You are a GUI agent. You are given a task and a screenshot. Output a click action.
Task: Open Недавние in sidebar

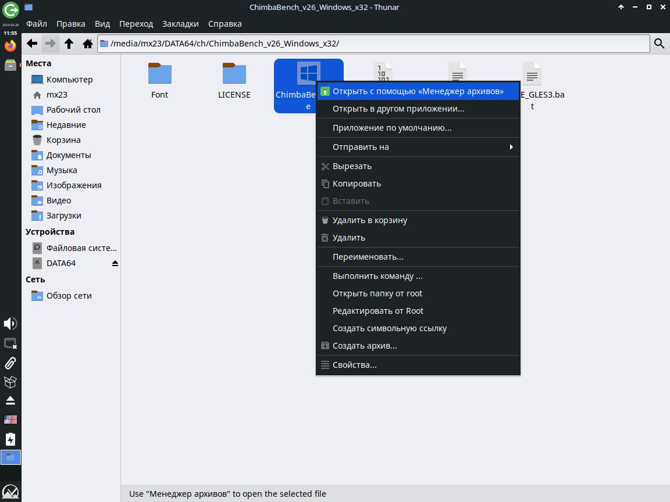point(71,125)
